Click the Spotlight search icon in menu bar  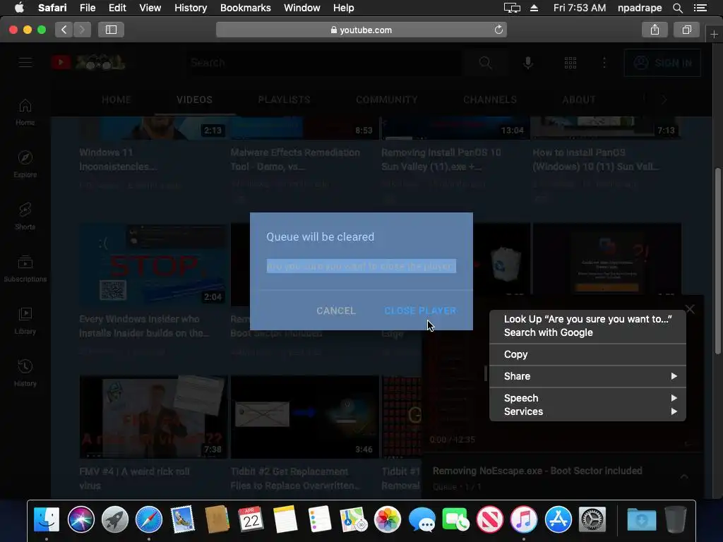tap(677, 8)
